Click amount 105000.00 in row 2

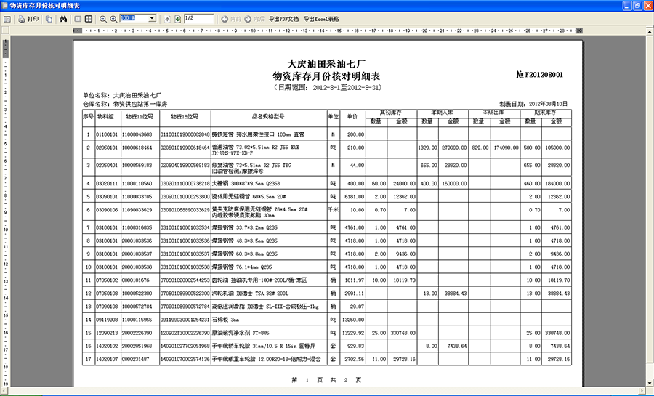tap(557, 148)
